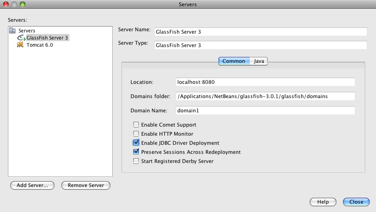The width and height of the screenshot is (376, 212).
Task: Switch to the Java tab
Action: click(259, 61)
